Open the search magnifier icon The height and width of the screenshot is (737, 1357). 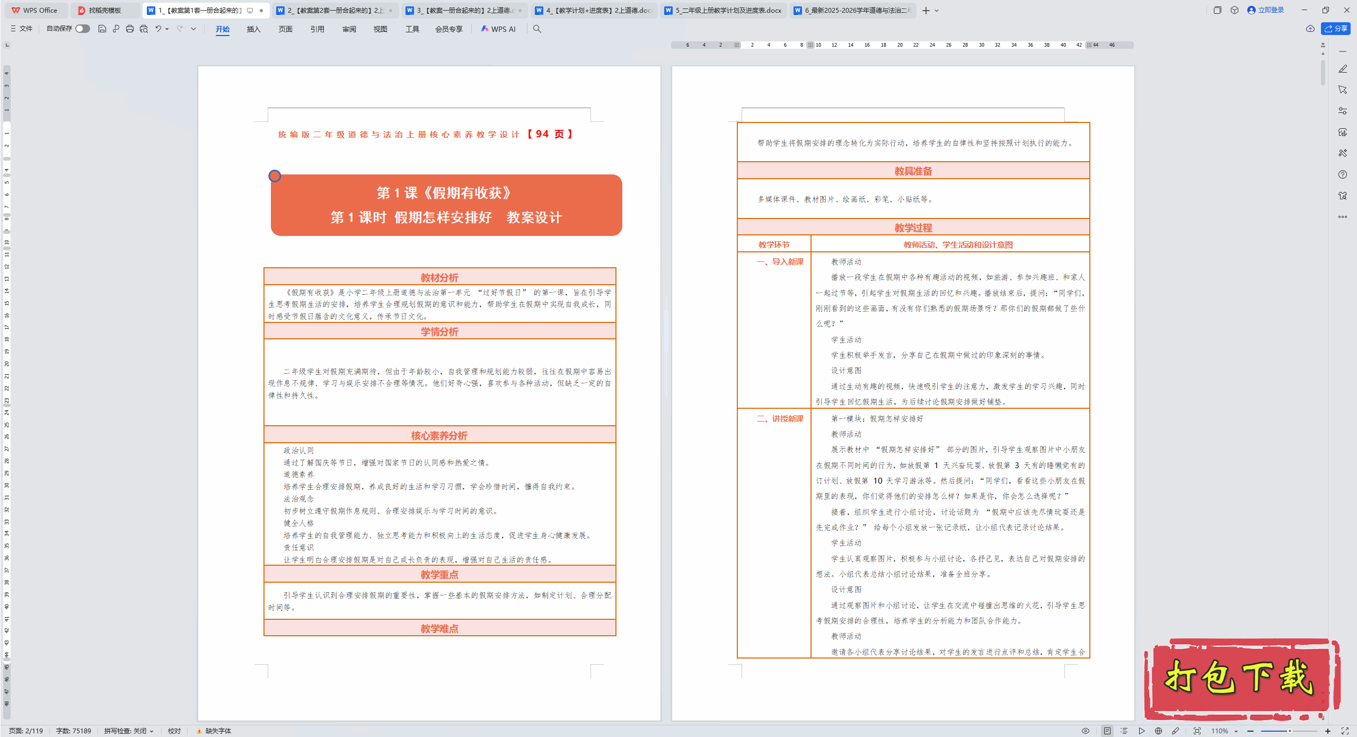537,29
